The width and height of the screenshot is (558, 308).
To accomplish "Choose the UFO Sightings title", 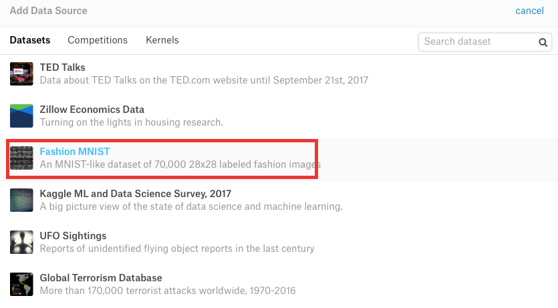I will click(73, 236).
